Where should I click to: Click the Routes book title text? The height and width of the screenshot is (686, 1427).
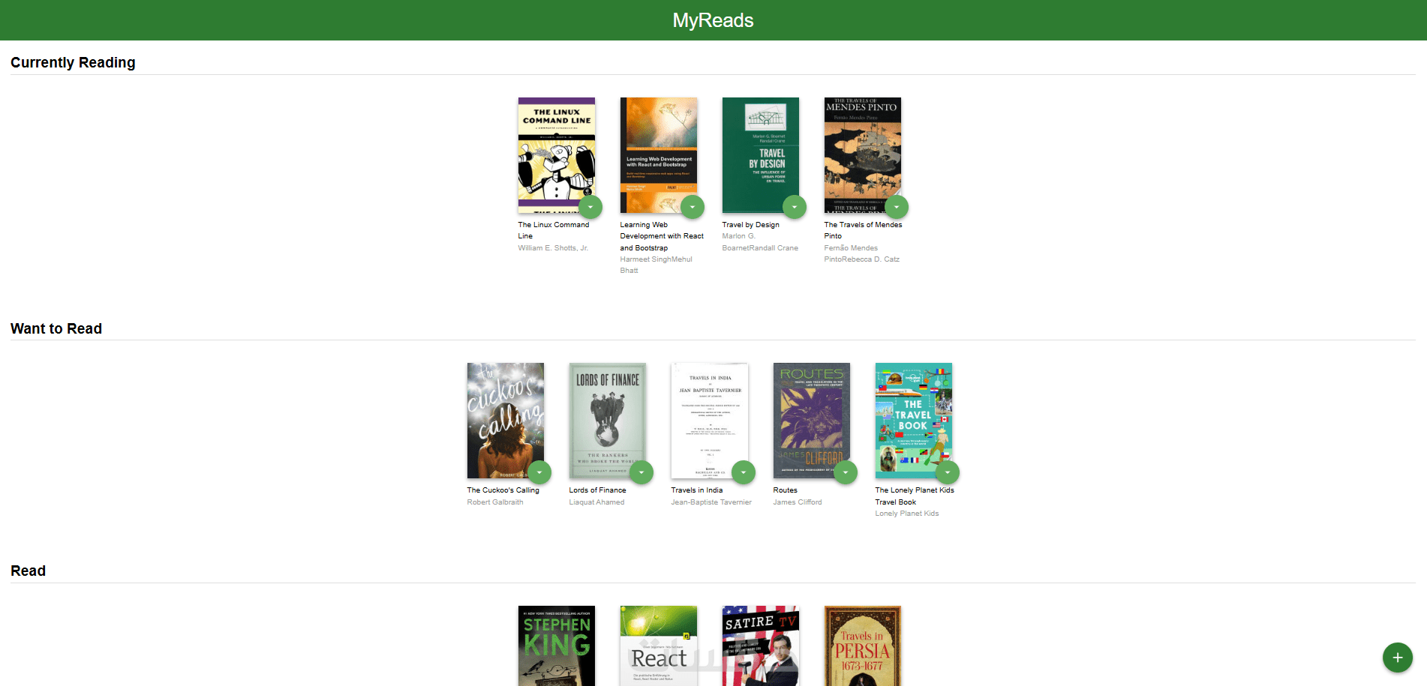(x=785, y=490)
